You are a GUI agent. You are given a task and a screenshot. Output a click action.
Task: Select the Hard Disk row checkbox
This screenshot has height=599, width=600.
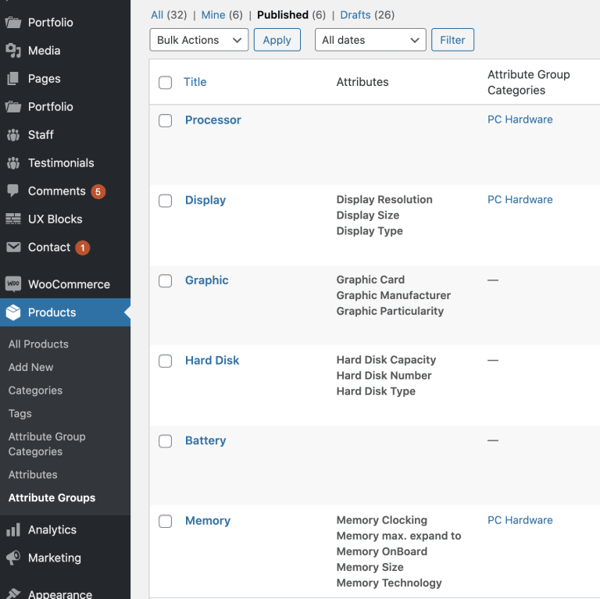(165, 361)
